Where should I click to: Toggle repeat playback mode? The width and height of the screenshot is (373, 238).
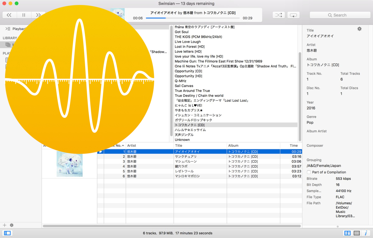pos(293,15)
